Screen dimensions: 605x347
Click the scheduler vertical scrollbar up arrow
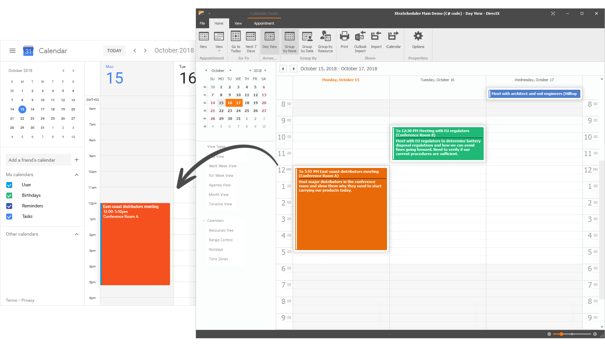coord(602,79)
